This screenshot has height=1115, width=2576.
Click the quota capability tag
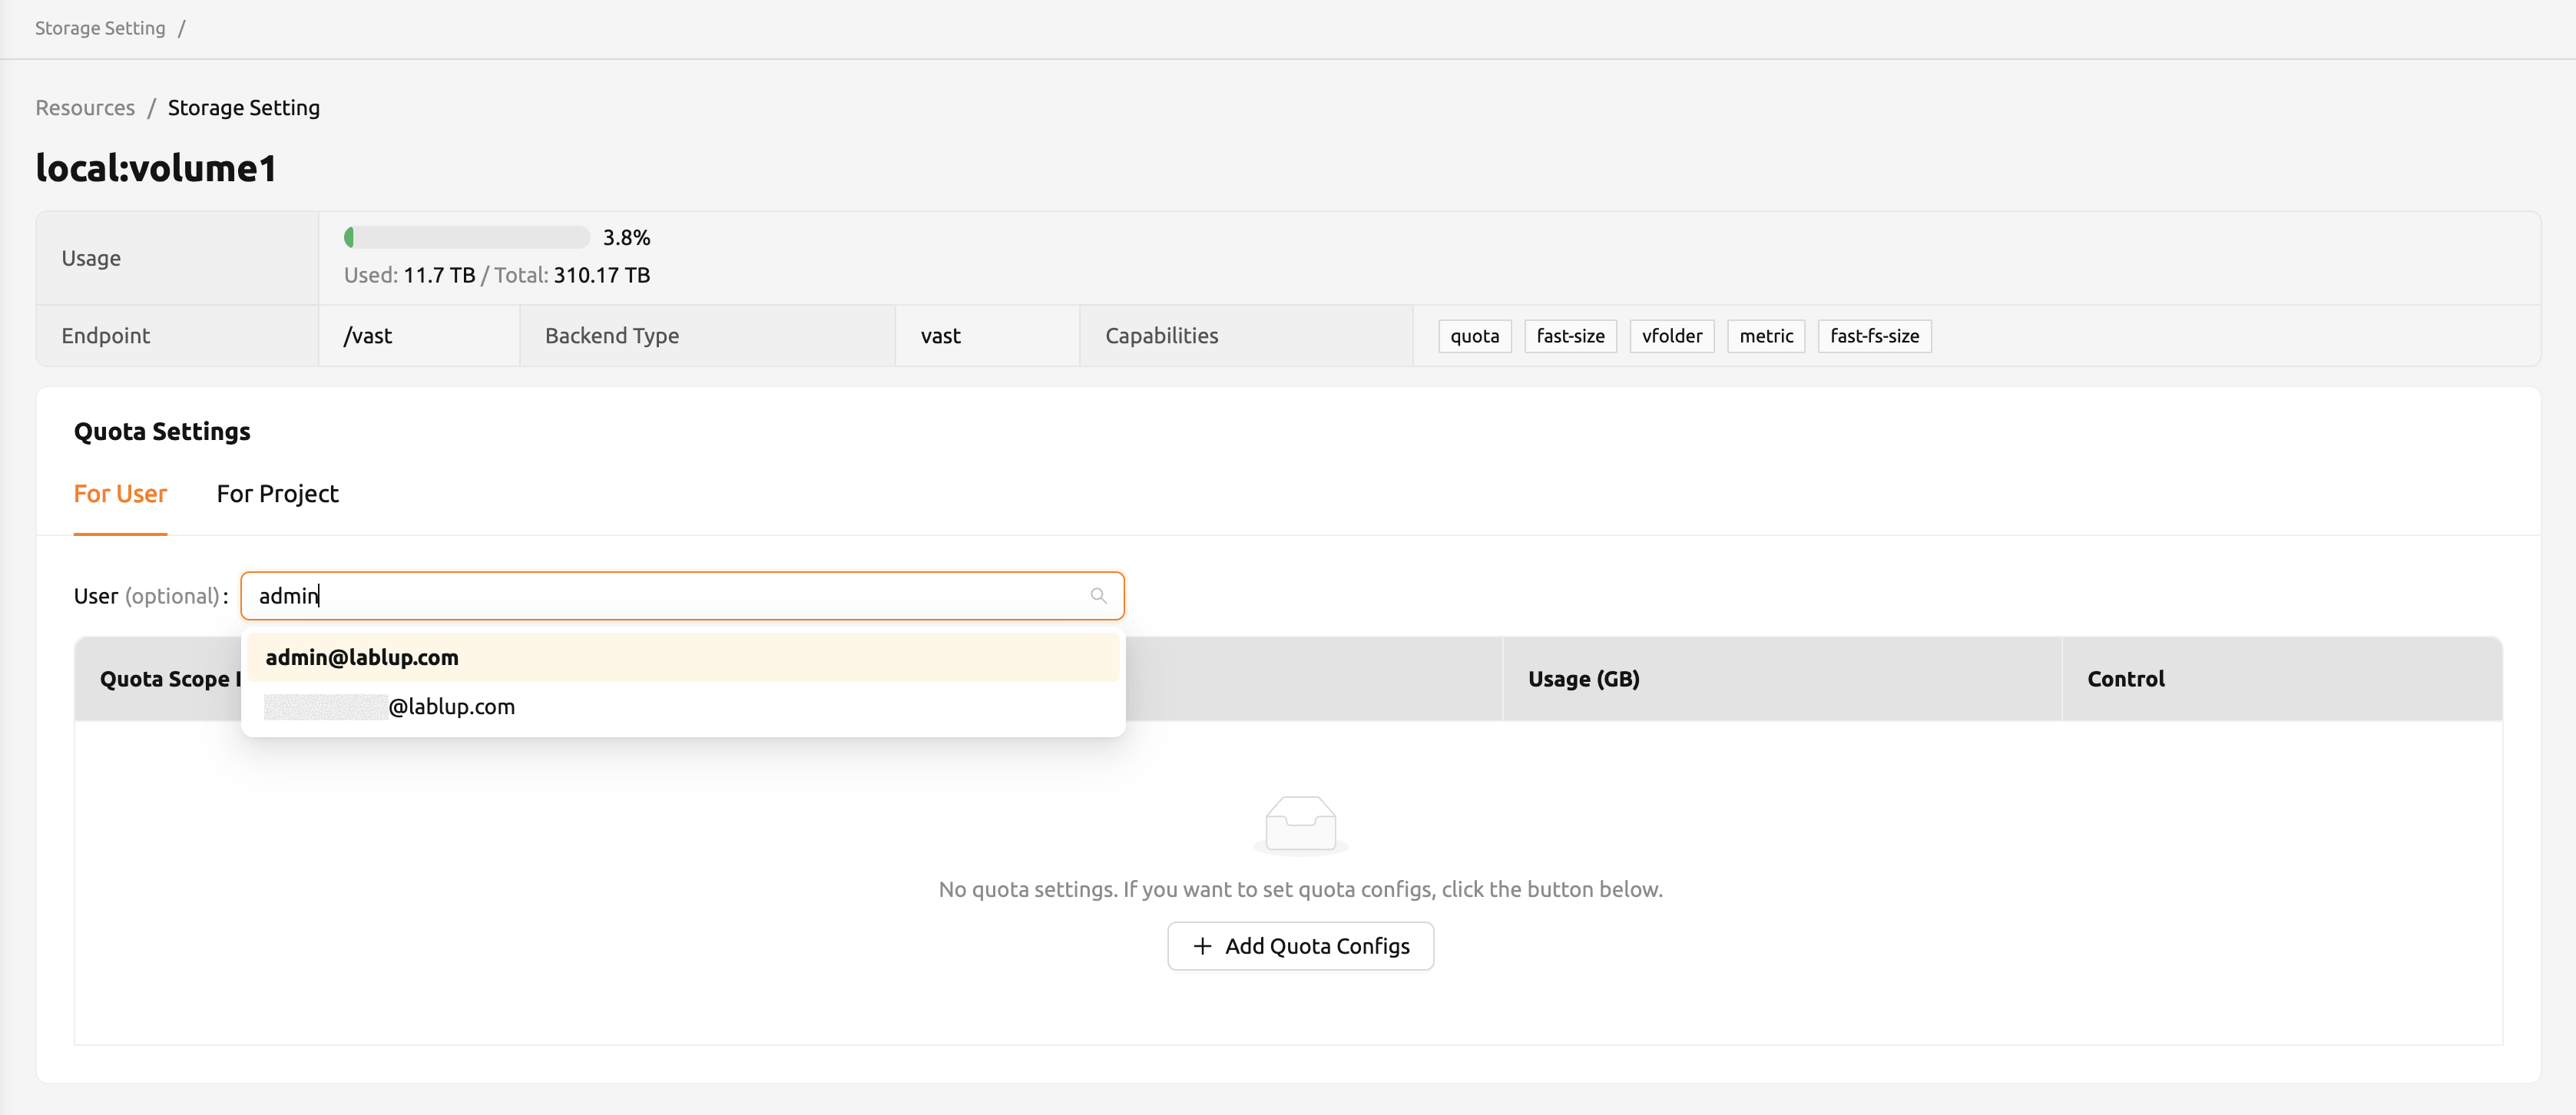pyautogui.click(x=1474, y=336)
